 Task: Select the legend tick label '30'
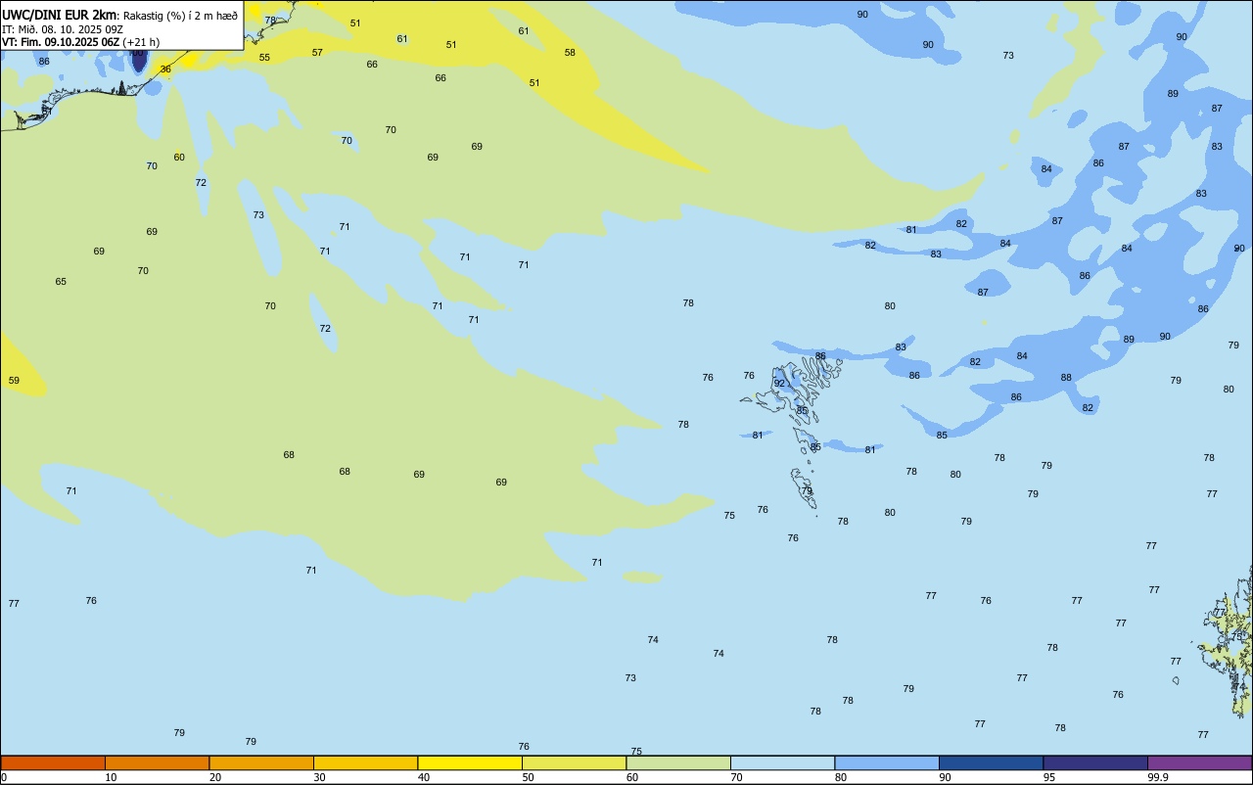click(x=319, y=777)
